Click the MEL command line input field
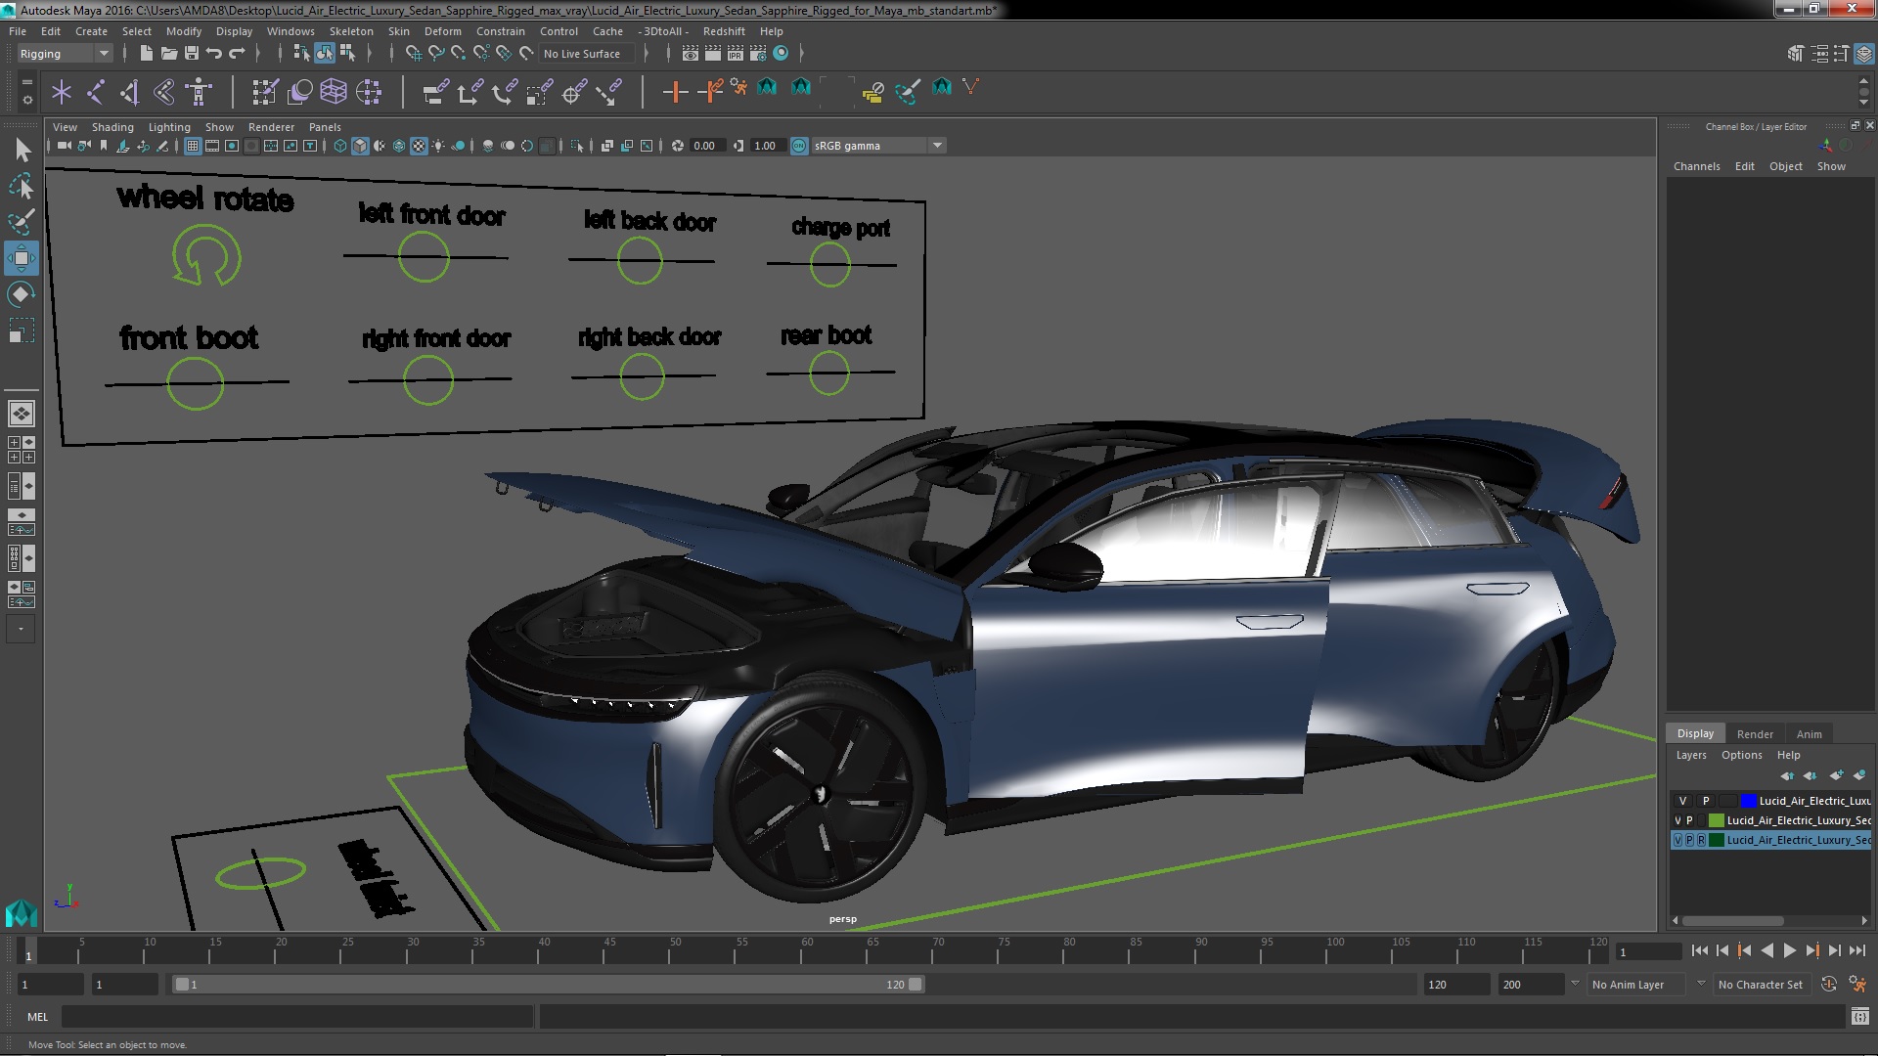The height and width of the screenshot is (1056, 1878). click(297, 1017)
